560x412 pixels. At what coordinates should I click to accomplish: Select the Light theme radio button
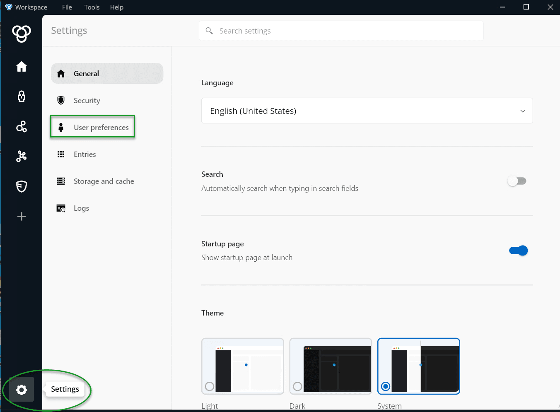[210, 386]
